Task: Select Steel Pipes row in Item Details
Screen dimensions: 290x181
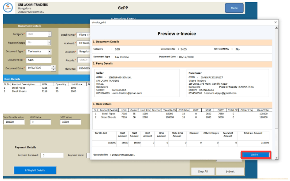Action: [47, 88]
